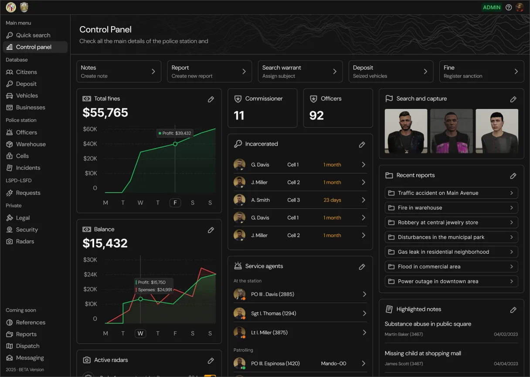This screenshot has width=530, height=377.
Task: Click the camera icon beside Active radars
Action: click(x=87, y=360)
